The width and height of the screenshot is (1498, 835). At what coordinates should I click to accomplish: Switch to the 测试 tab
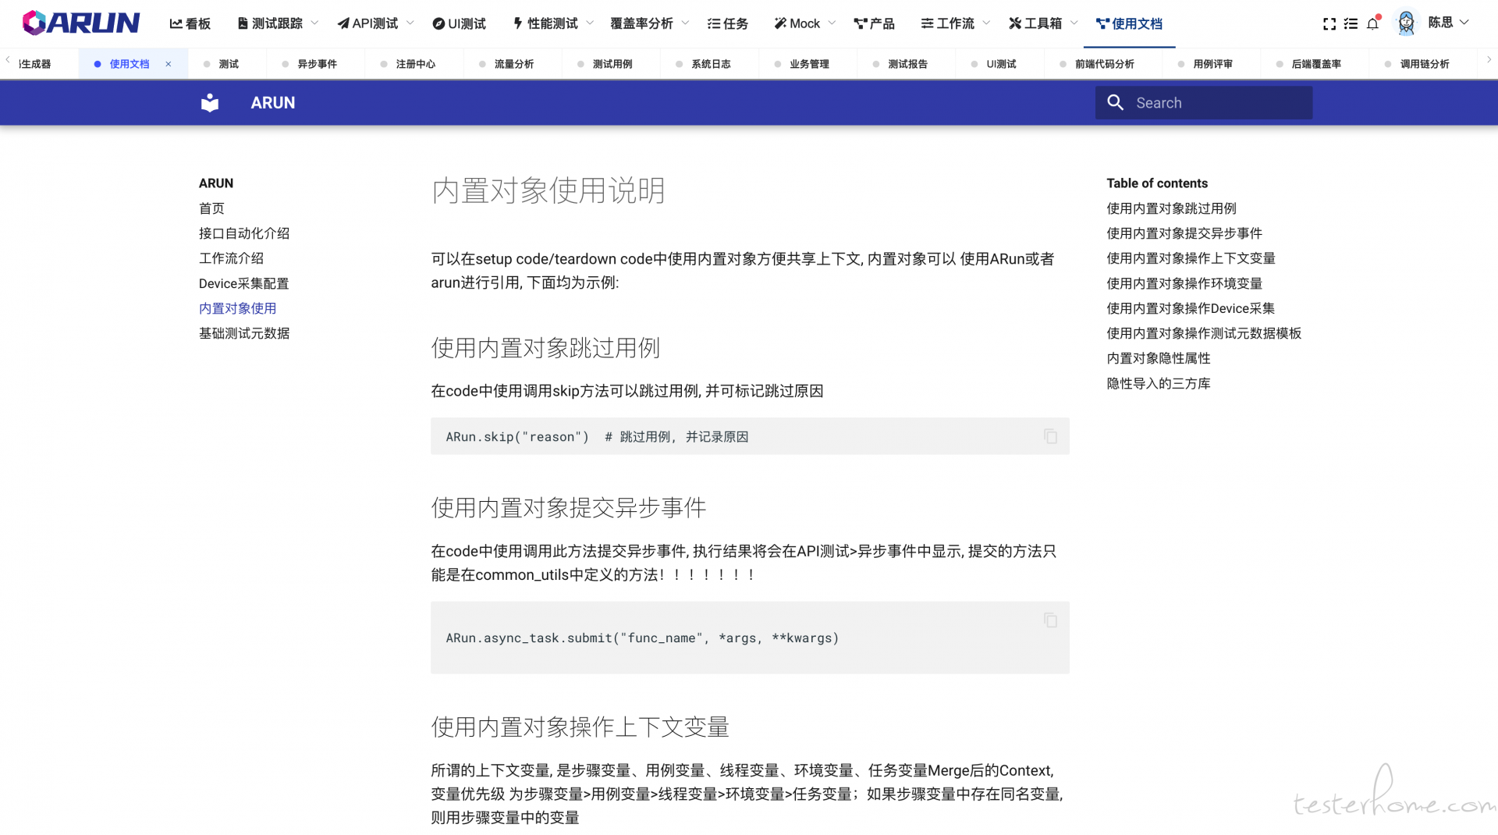coord(228,64)
